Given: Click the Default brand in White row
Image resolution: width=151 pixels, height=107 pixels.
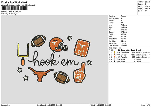Looking at the screenshot, I should 138,59.
